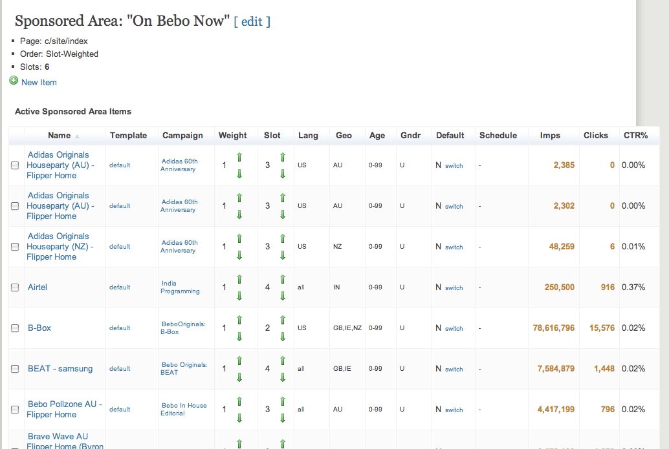
Task: Open default template link in B-Box row
Action: (120, 328)
